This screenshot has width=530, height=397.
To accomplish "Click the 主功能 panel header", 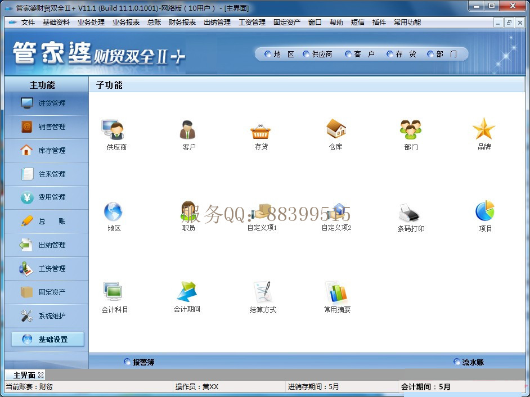I will pos(47,85).
